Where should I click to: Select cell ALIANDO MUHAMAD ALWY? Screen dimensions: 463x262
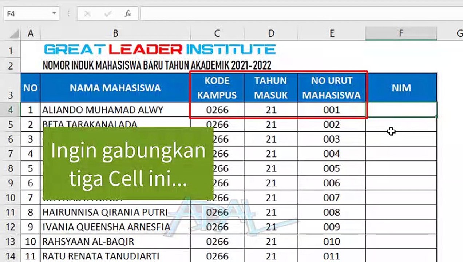115,110
